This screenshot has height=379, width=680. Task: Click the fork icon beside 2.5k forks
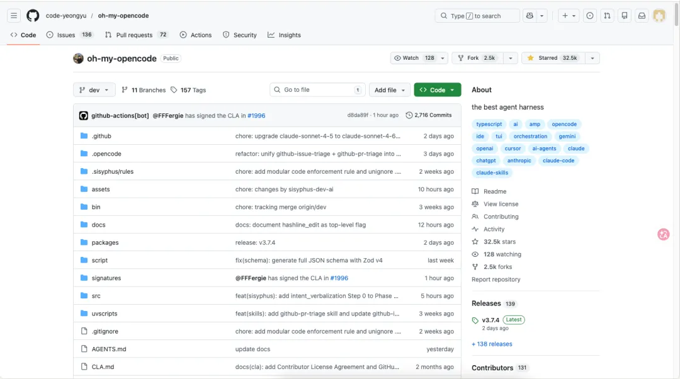point(475,267)
